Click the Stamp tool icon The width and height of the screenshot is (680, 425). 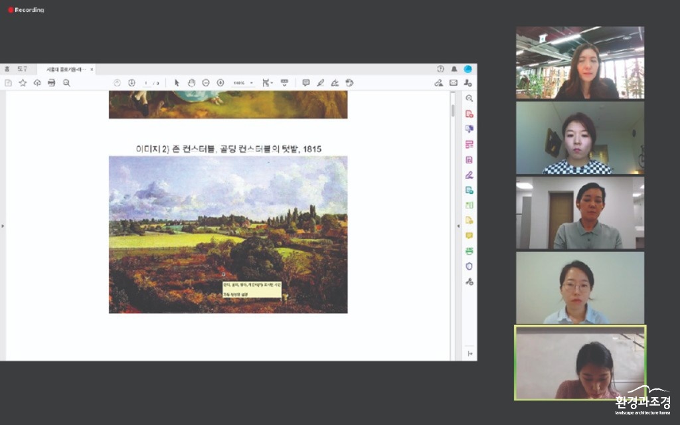coord(349,83)
